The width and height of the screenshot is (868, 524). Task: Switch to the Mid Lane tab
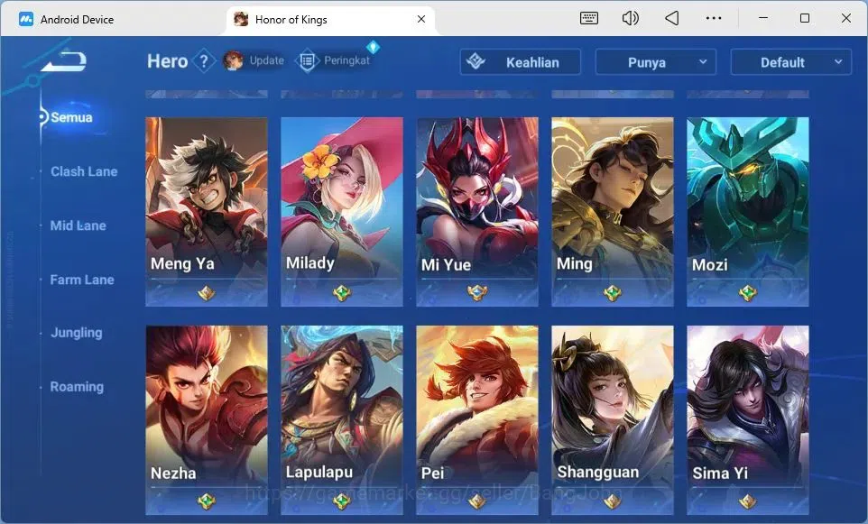click(78, 225)
